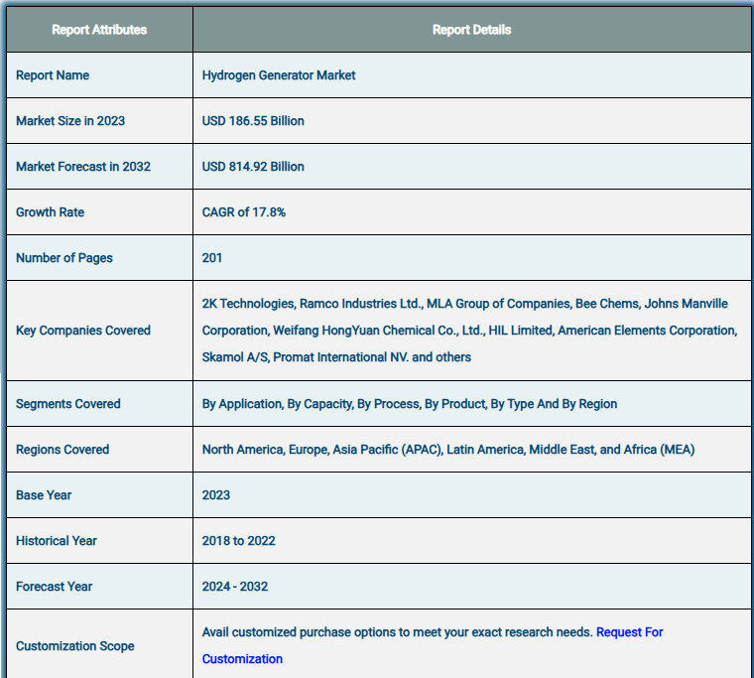Screen dimensions: 754x678
Task: Select the 'By Application, By Capacity' segments text
Action: click(x=409, y=404)
